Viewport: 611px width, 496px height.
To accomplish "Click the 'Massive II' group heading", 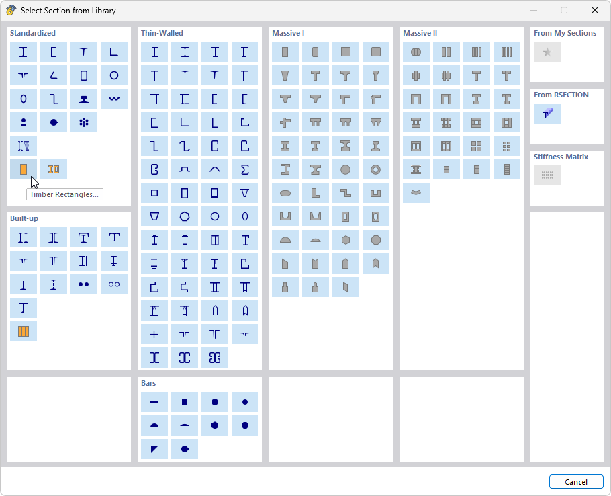I will (x=420, y=33).
